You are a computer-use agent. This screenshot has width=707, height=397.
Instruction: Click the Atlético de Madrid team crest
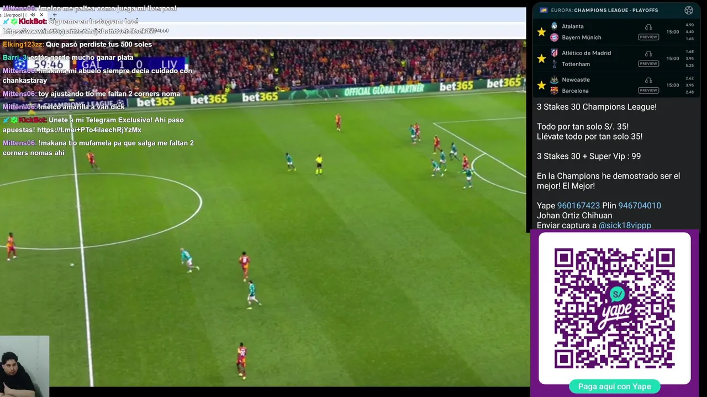[x=554, y=53]
